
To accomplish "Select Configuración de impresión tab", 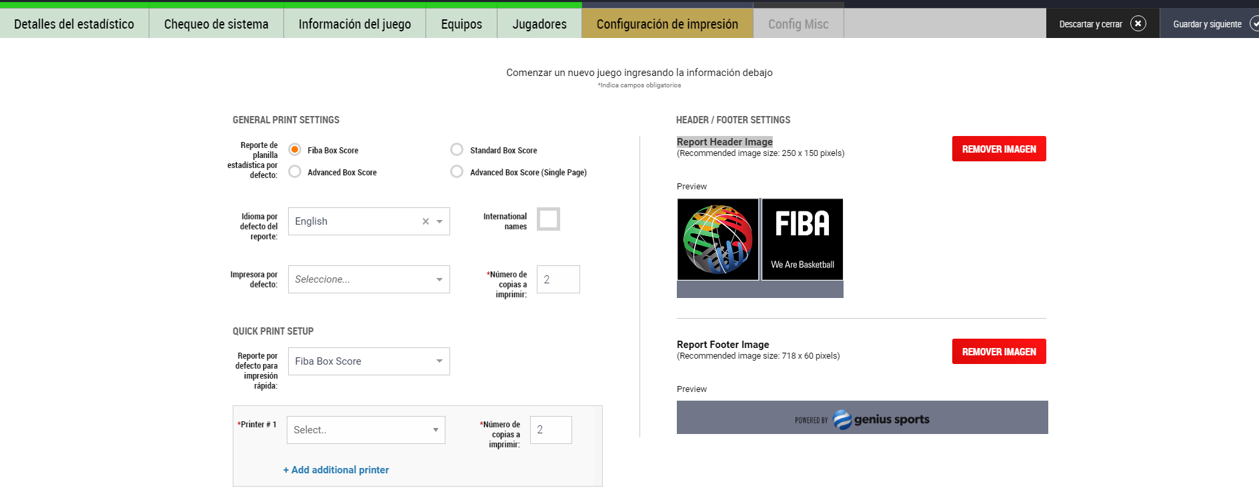I will (x=668, y=24).
